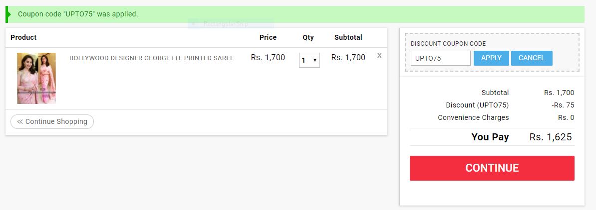Open the Qty dropdown
The width and height of the screenshot is (596, 210).
tap(309, 60)
